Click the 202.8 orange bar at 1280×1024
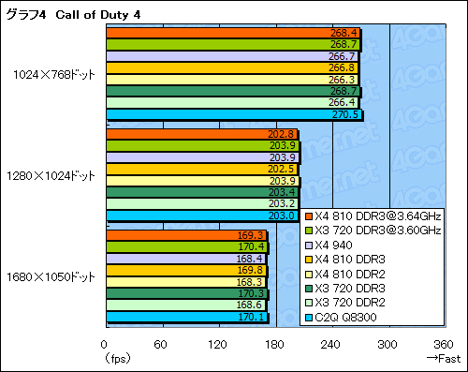The height and width of the screenshot is (372, 468). [202, 134]
